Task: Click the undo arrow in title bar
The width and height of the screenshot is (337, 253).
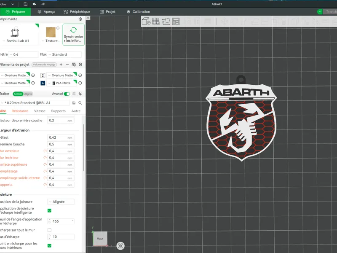Action: pos(34,4)
